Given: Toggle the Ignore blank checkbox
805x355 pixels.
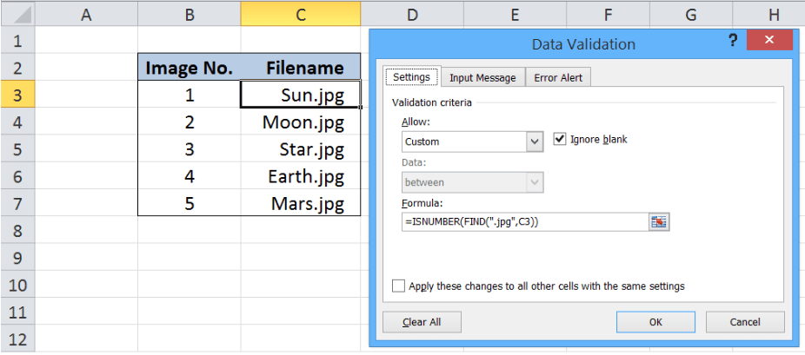Looking at the screenshot, I should pyautogui.click(x=560, y=140).
